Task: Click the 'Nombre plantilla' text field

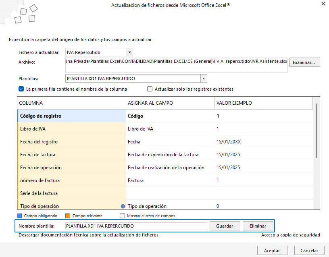Action: (136, 226)
